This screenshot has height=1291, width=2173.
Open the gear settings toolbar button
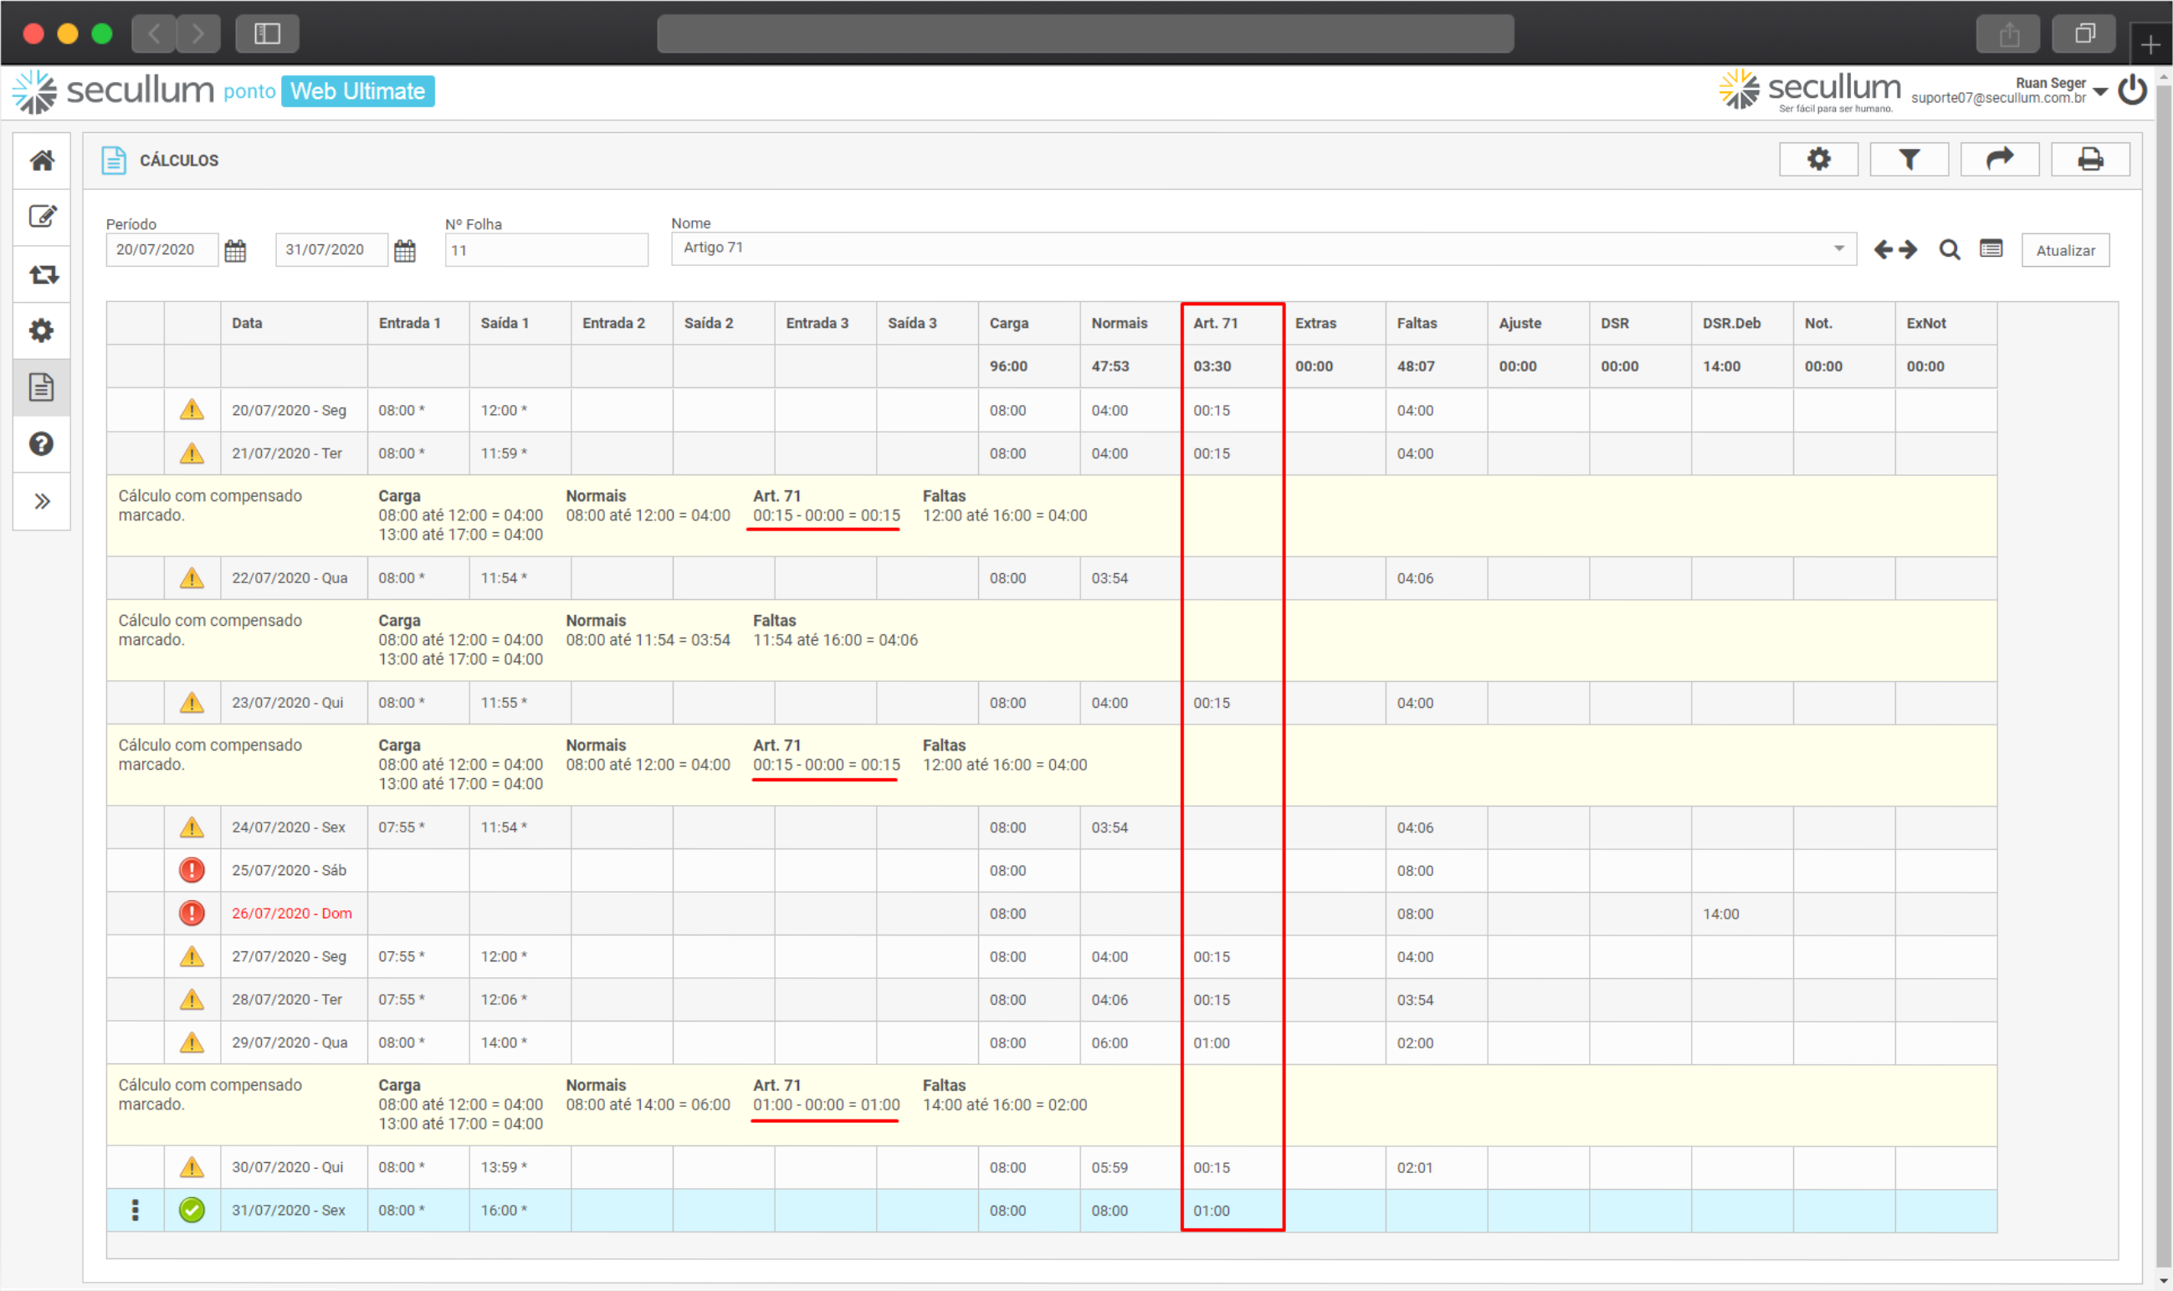tap(1818, 160)
